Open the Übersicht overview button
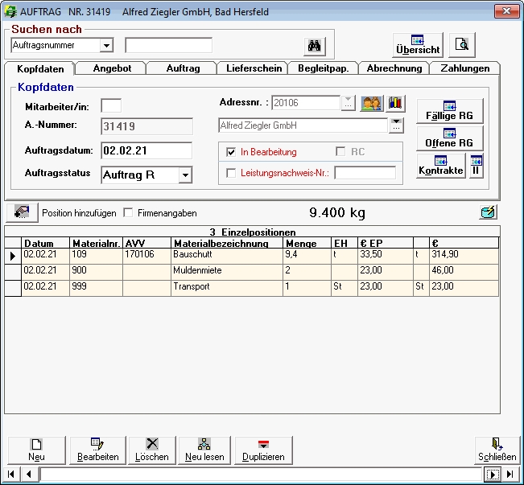Image resolution: width=524 pixels, height=485 pixels. point(418,45)
